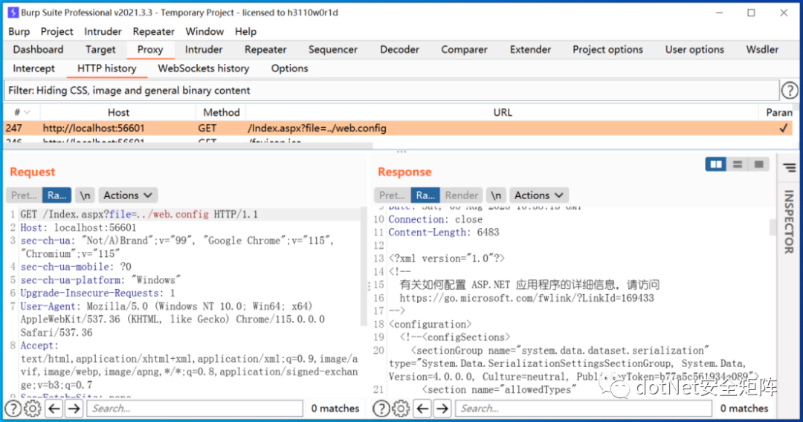Image resolution: width=803 pixels, height=422 pixels.
Task: Go to next response search match
Action: click(x=442, y=408)
